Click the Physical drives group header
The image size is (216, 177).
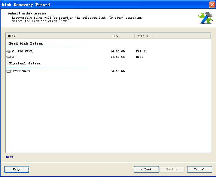point(25,64)
